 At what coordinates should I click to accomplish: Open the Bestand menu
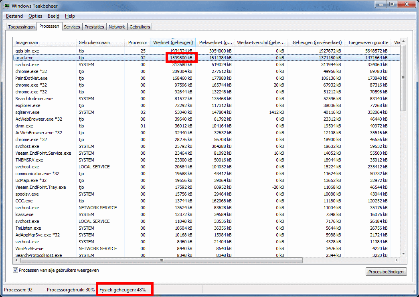coord(14,16)
